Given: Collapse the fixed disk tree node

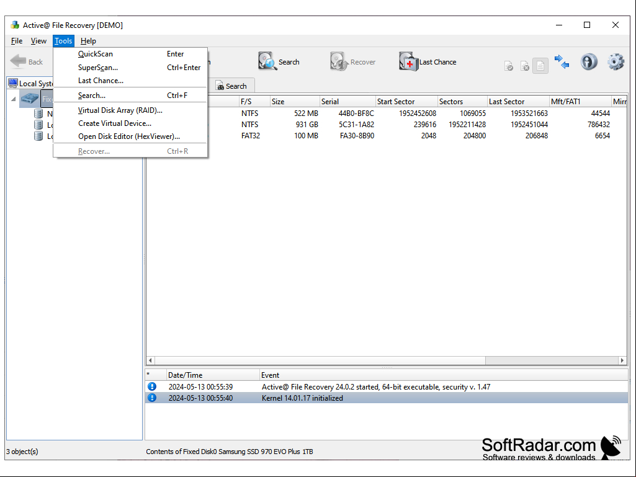Looking at the screenshot, I should pyautogui.click(x=14, y=99).
